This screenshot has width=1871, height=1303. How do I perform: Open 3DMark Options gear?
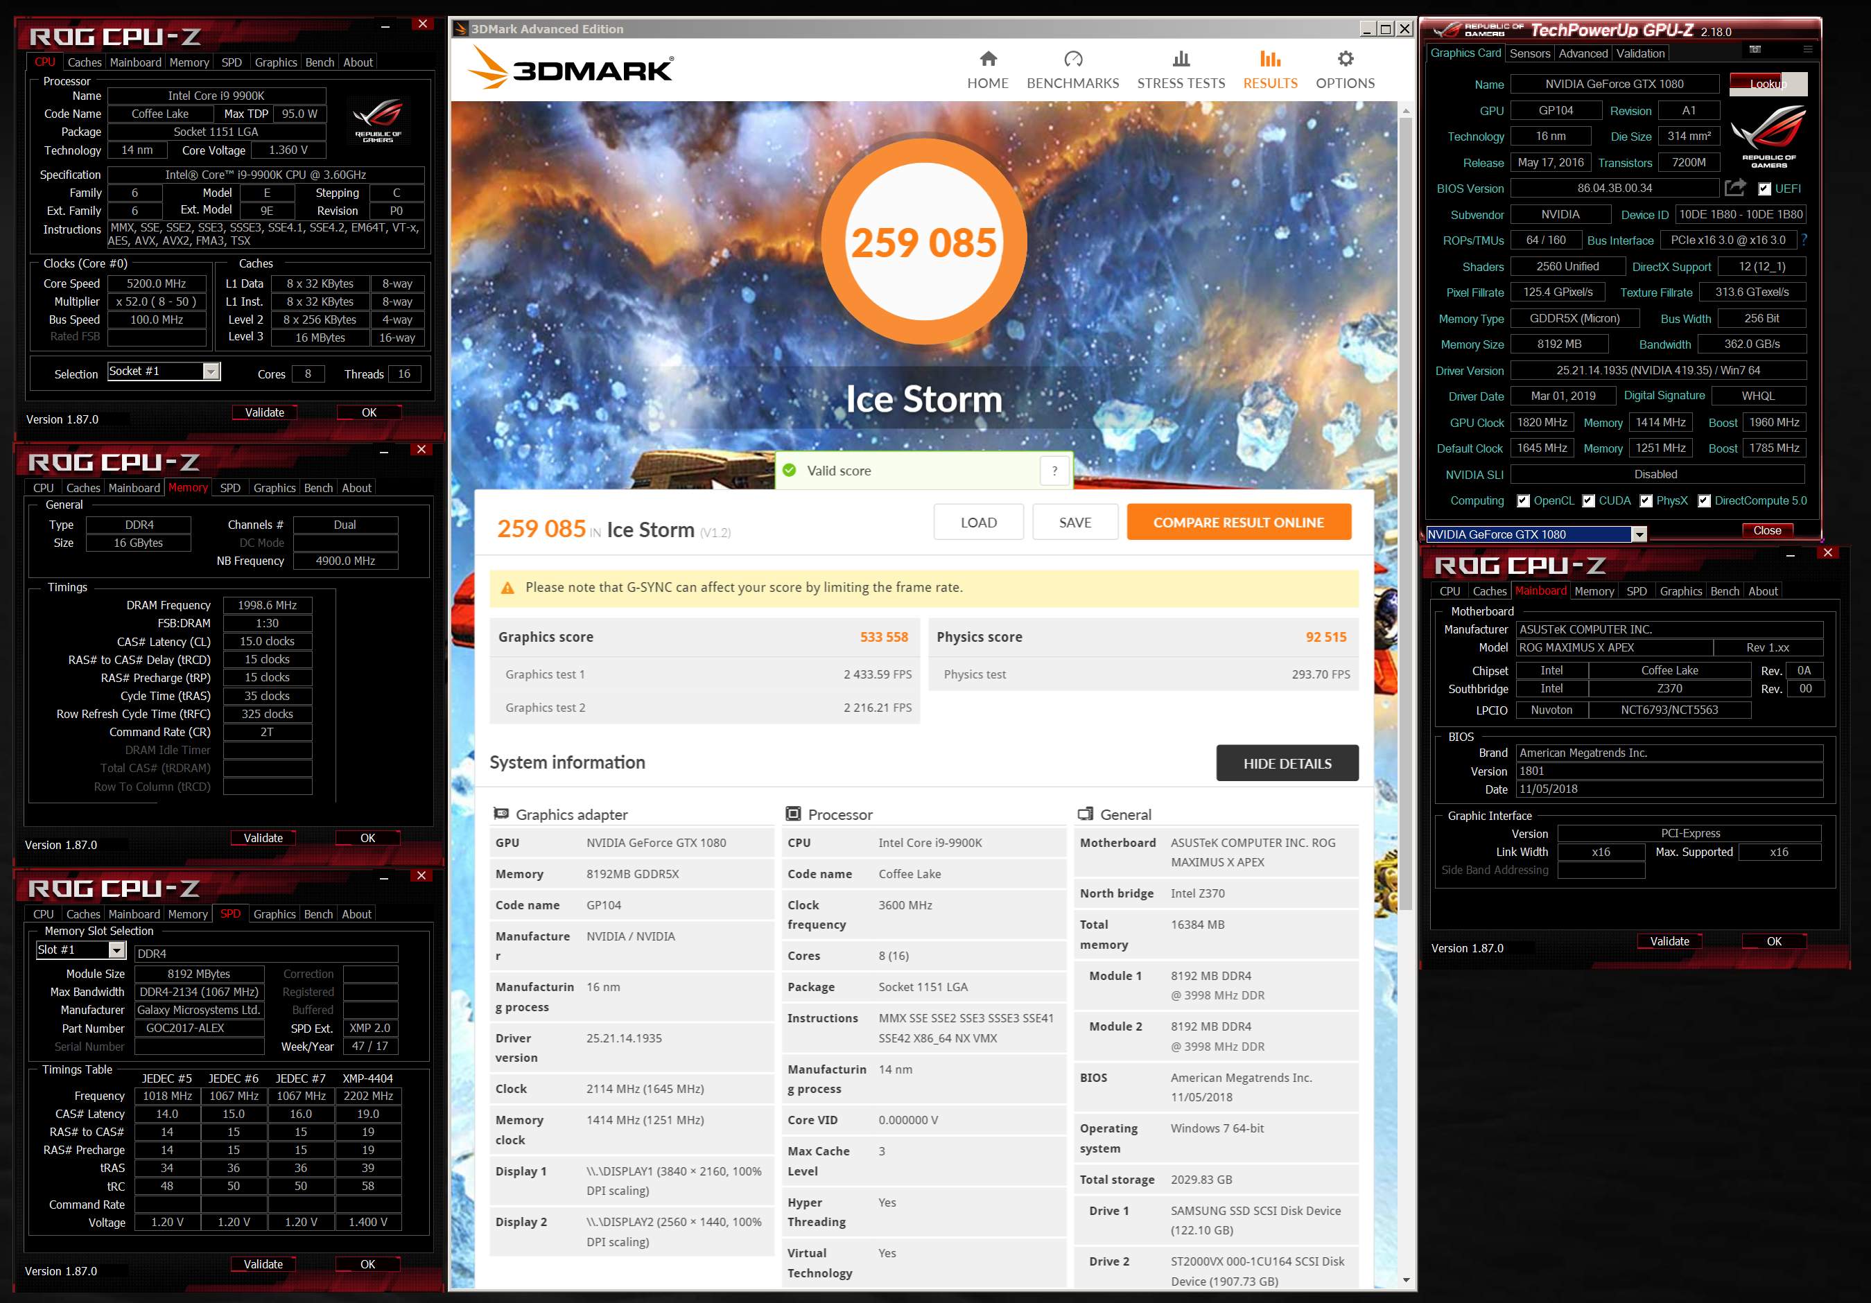[1345, 70]
